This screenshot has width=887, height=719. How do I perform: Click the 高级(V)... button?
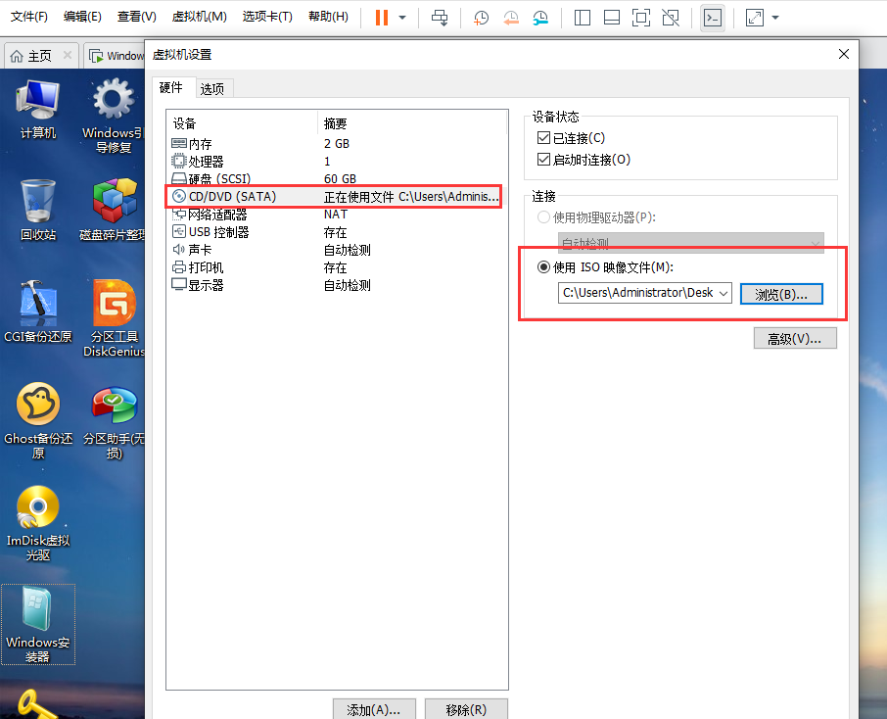pos(795,339)
